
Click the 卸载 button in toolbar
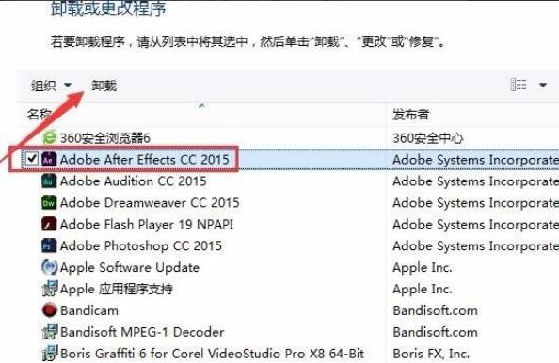point(104,86)
